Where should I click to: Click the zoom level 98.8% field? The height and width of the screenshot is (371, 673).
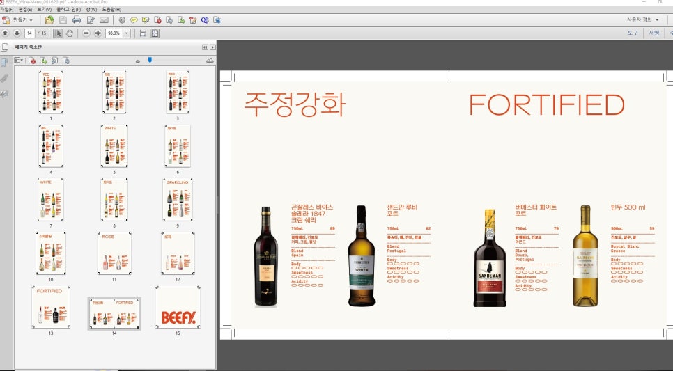(114, 33)
